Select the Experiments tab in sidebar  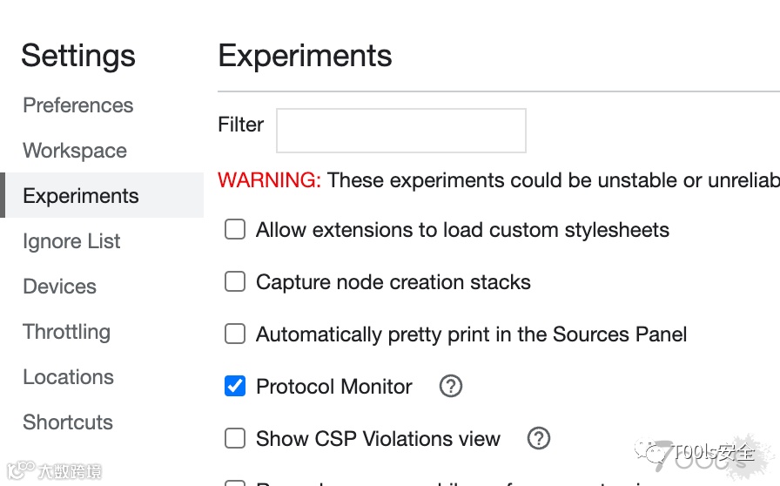(81, 196)
